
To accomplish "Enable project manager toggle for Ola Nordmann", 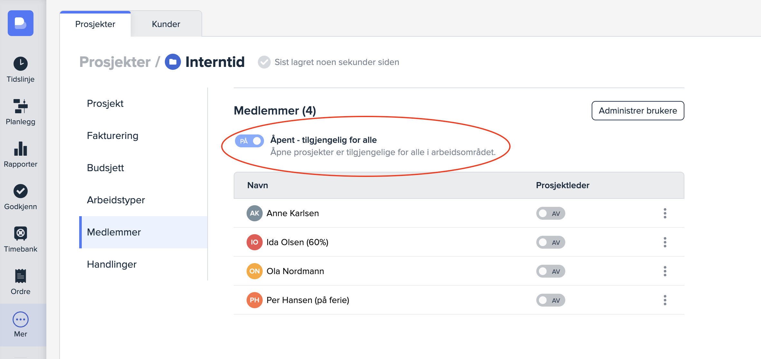I will point(550,271).
